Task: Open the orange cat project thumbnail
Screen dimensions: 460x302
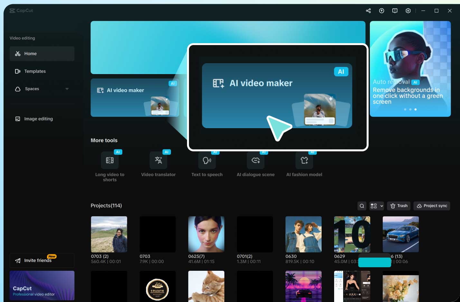Action: pyautogui.click(x=206, y=287)
